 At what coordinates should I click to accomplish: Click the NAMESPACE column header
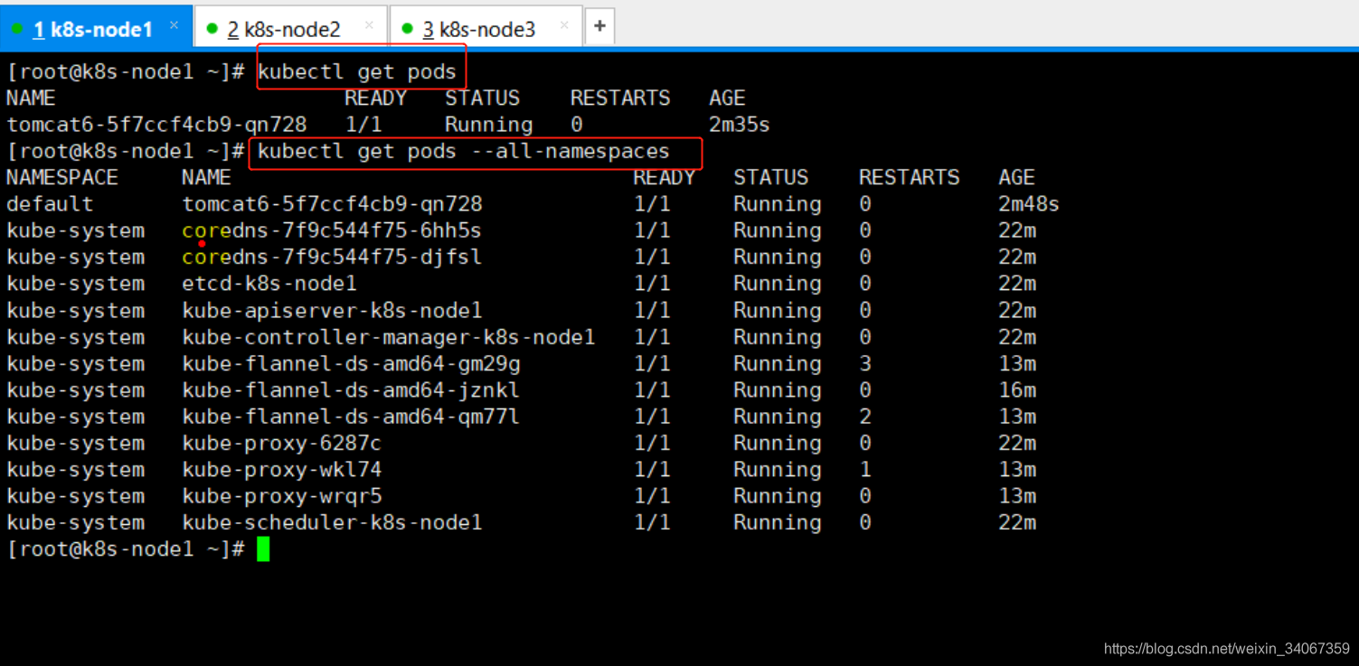(x=62, y=177)
